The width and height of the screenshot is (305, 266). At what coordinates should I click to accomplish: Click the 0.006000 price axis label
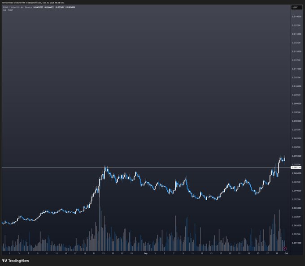[x=296, y=156]
